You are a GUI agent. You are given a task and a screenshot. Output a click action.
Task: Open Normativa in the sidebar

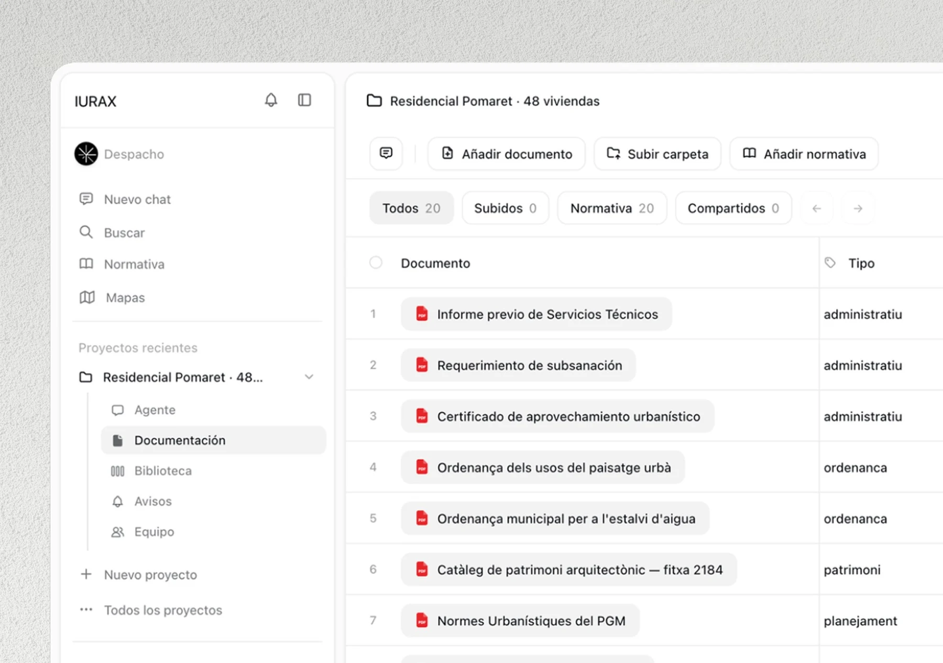(122, 264)
